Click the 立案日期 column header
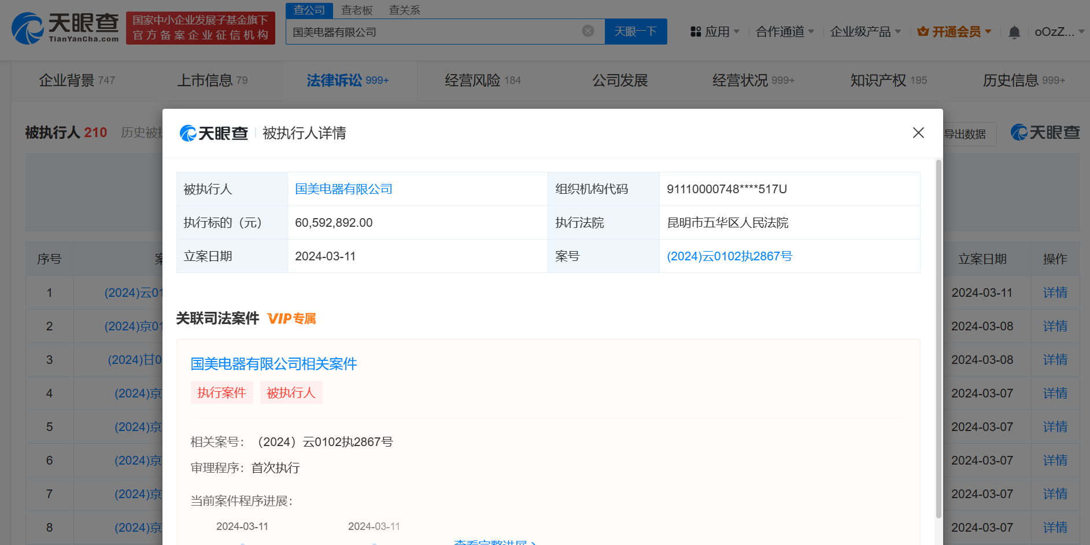Viewport: 1090px width, 545px height. tap(982, 259)
